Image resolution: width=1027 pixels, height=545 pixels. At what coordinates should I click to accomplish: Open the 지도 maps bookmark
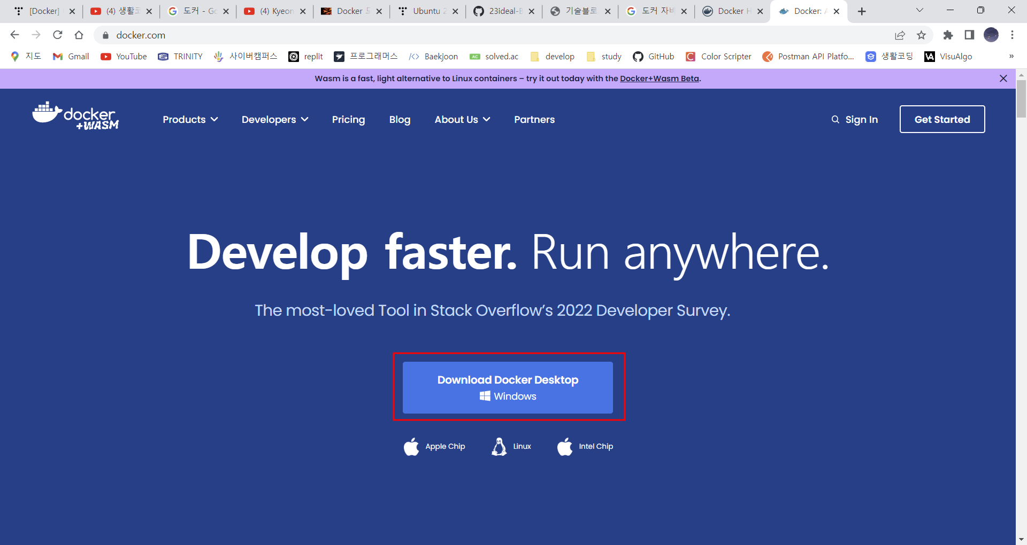pos(26,57)
